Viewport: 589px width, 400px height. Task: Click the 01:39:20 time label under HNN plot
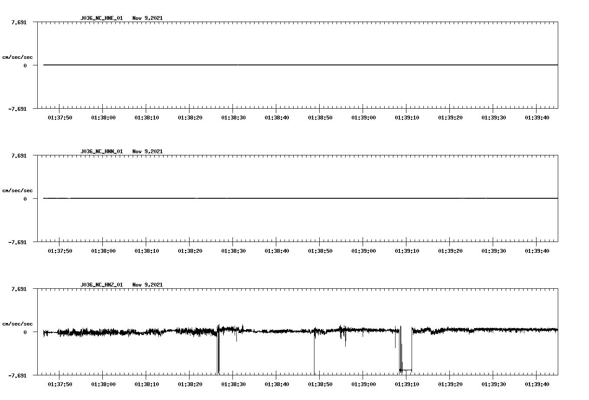pyautogui.click(x=450, y=251)
